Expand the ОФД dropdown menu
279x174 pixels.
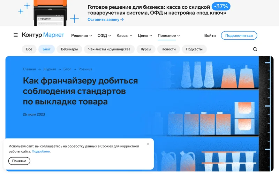tap(104, 35)
